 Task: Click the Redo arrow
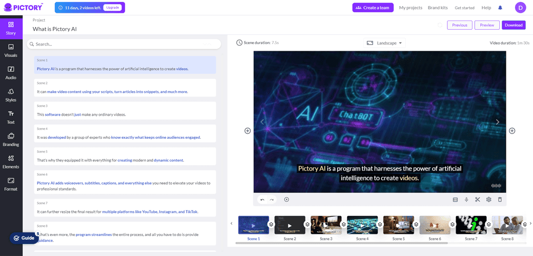tap(272, 200)
